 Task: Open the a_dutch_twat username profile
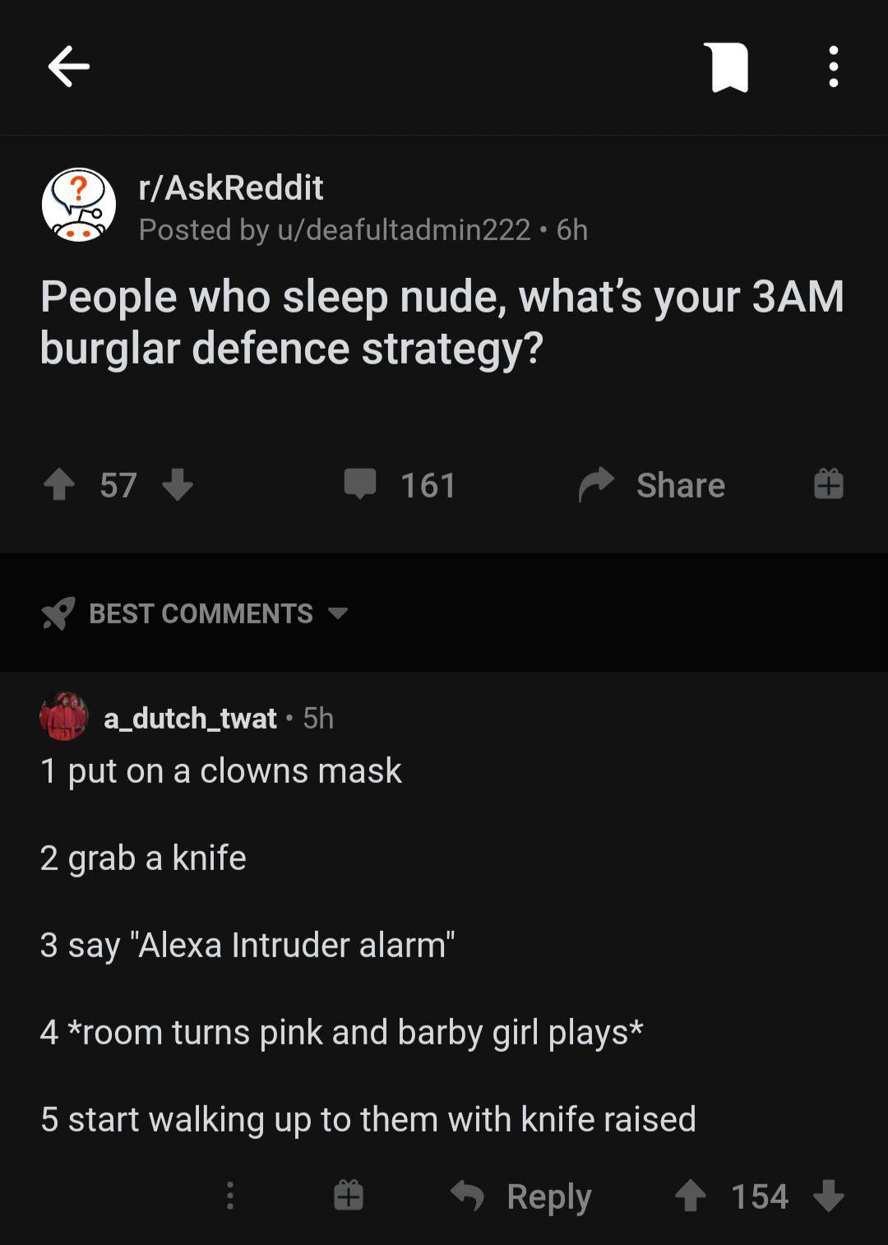click(190, 718)
